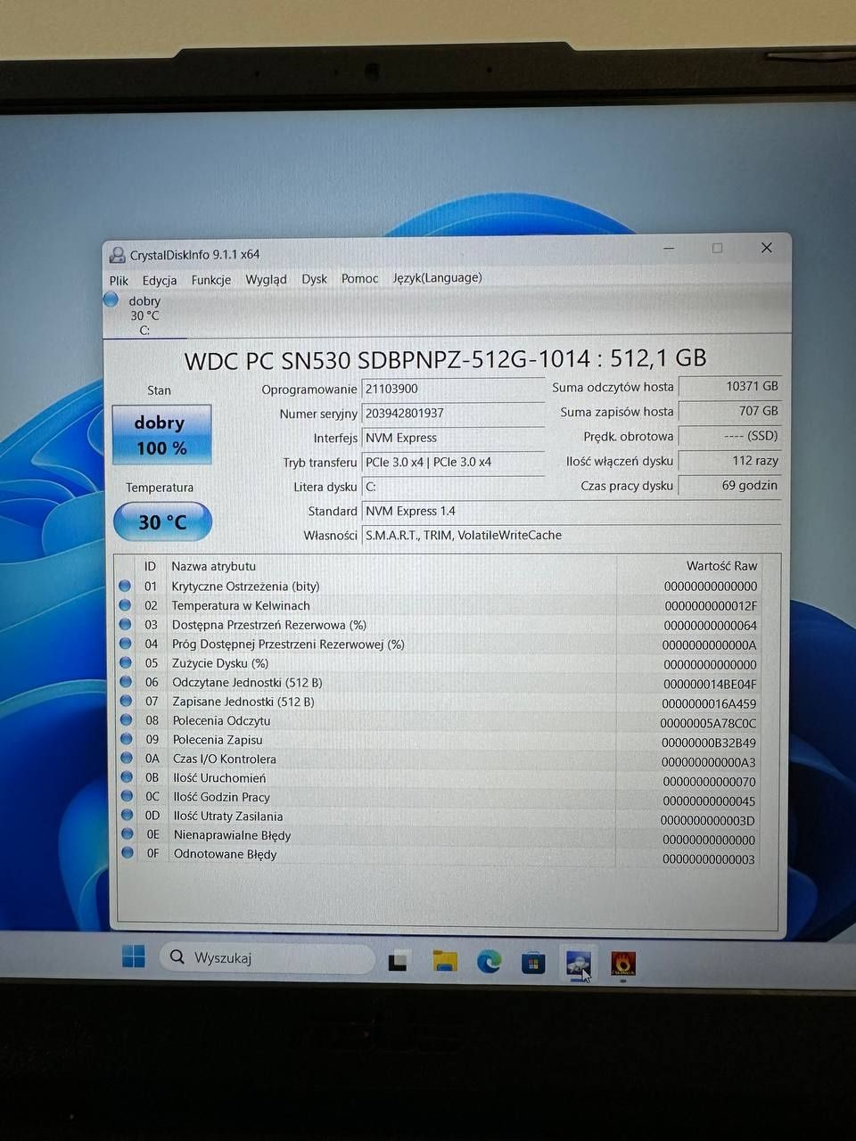Open the Funkcje menu
This screenshot has width=856, height=1141.
coord(211,280)
